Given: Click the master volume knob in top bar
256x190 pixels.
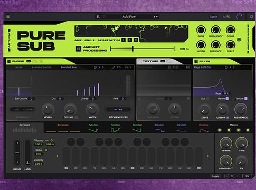Looking at the screenshot, I should 240,17.
